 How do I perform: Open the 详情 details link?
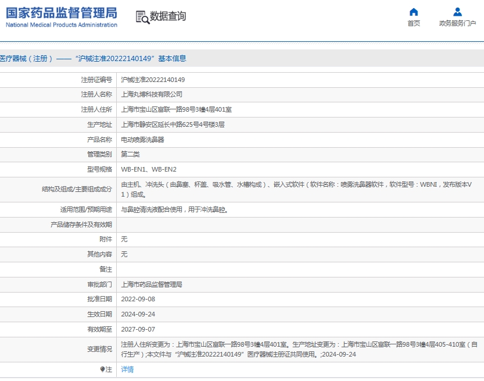coord(127,369)
